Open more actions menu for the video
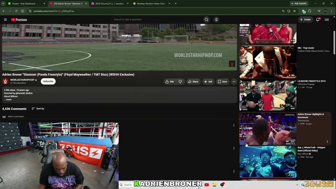The image size is (336, 189). (x=234, y=82)
